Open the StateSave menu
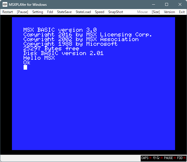Viewport: 187px width, 162px height. (x=64, y=12)
